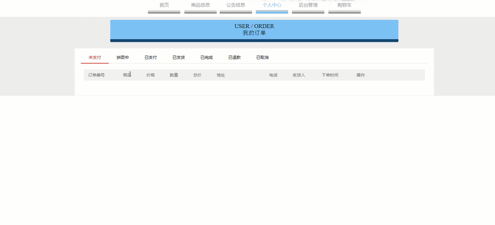Image resolution: width=495 pixels, height=225 pixels.
Task: Open the 购物车 navigation item
Action: (x=344, y=5)
